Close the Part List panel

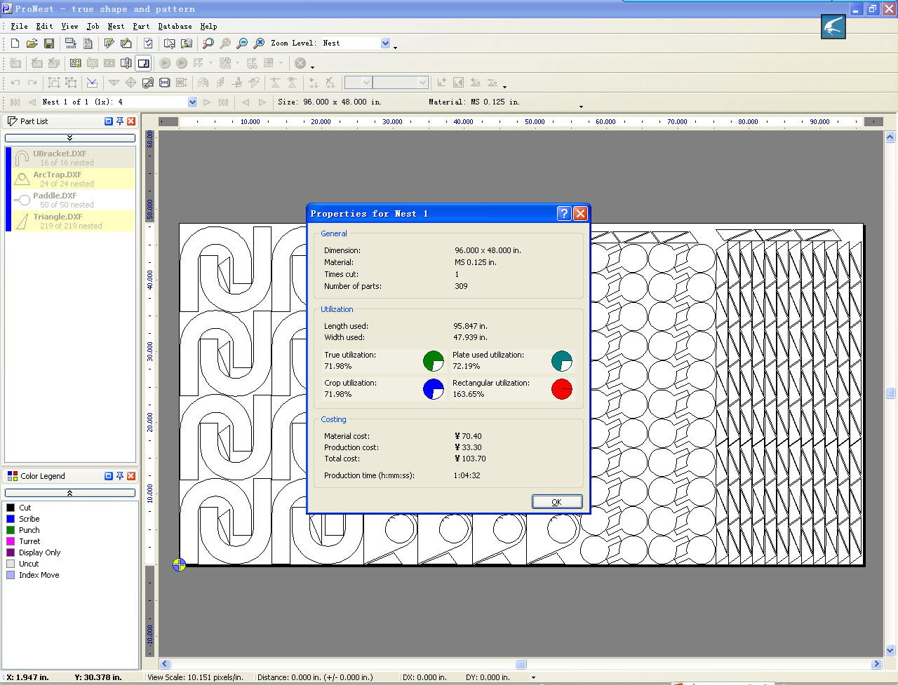click(131, 121)
